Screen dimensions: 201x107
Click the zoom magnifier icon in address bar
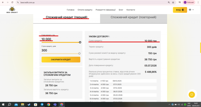[169, 2]
